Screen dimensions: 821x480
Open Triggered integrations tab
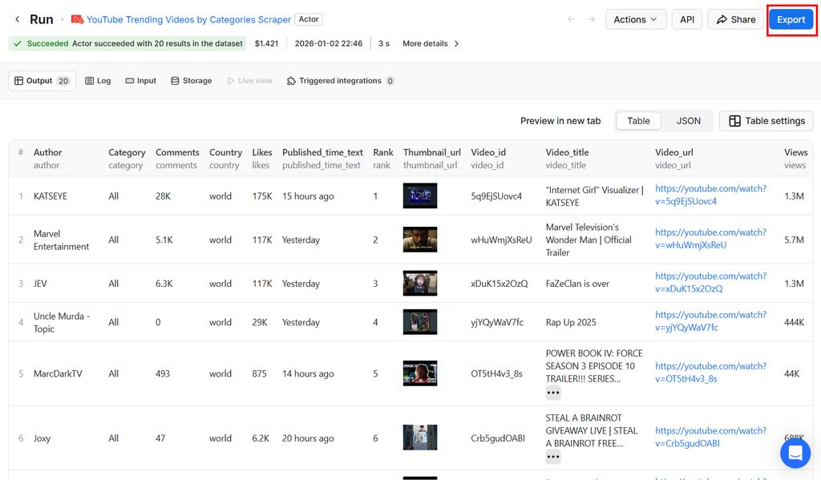340,81
